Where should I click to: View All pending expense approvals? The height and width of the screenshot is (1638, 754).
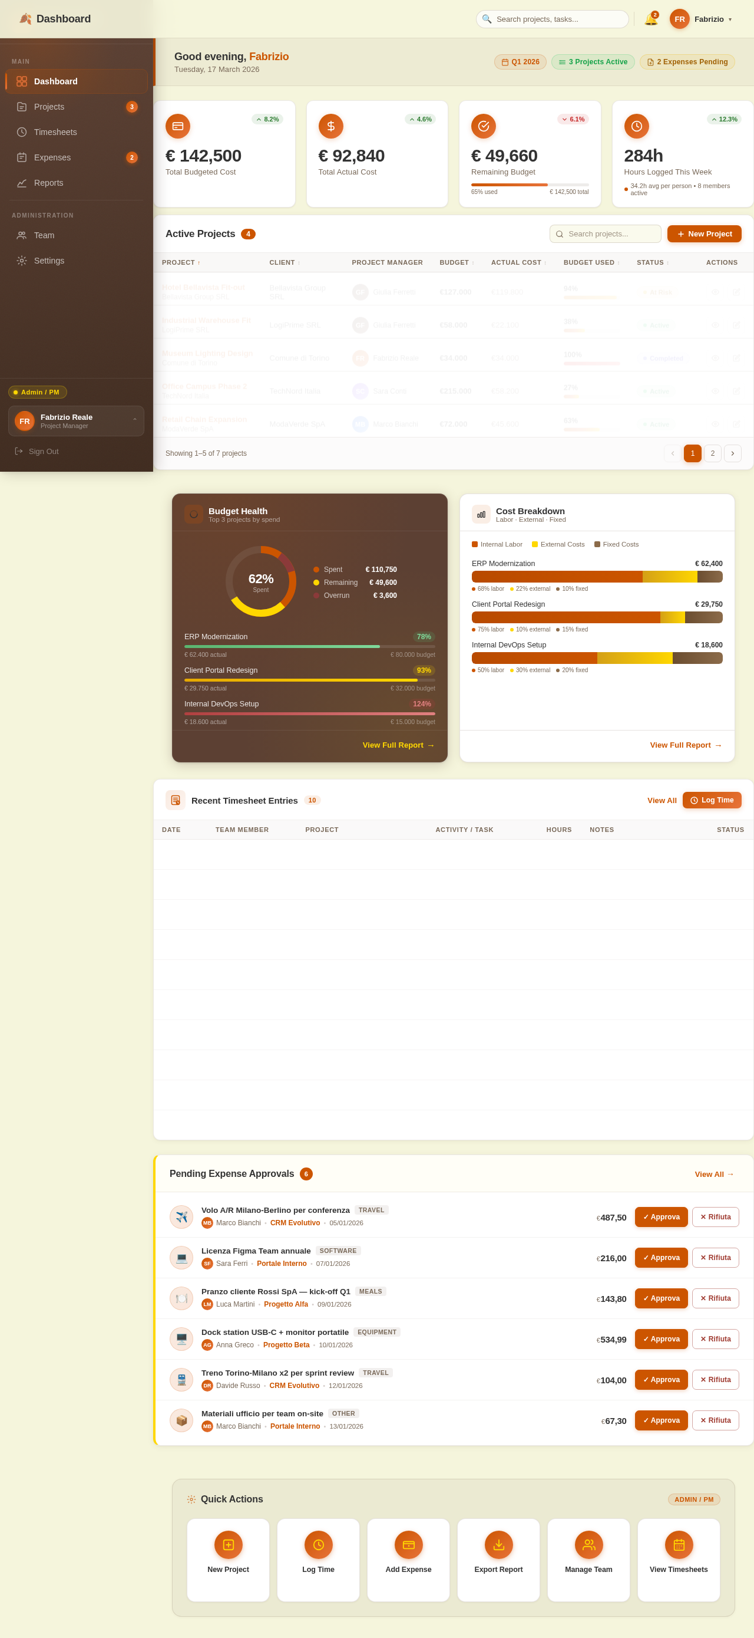point(714,1175)
